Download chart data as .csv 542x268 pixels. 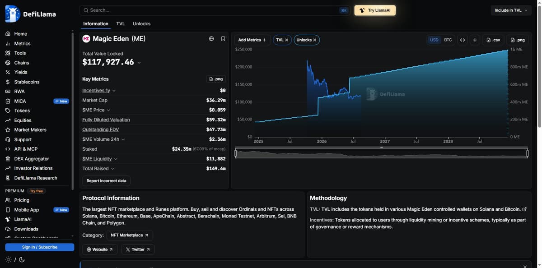493,40
